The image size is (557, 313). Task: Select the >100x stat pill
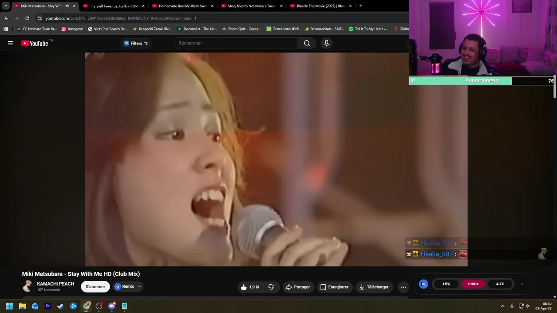(x=473, y=284)
